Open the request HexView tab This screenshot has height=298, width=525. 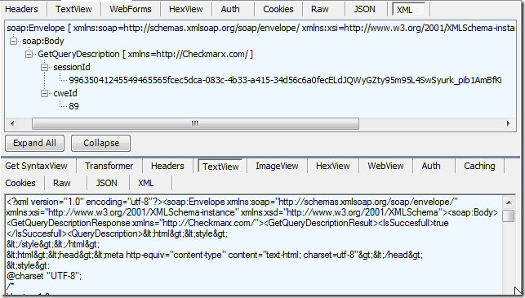coord(186,9)
